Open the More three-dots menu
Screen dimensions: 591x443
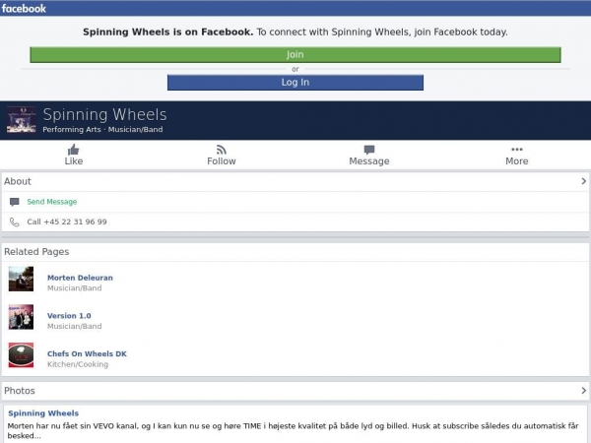pyautogui.click(x=517, y=150)
